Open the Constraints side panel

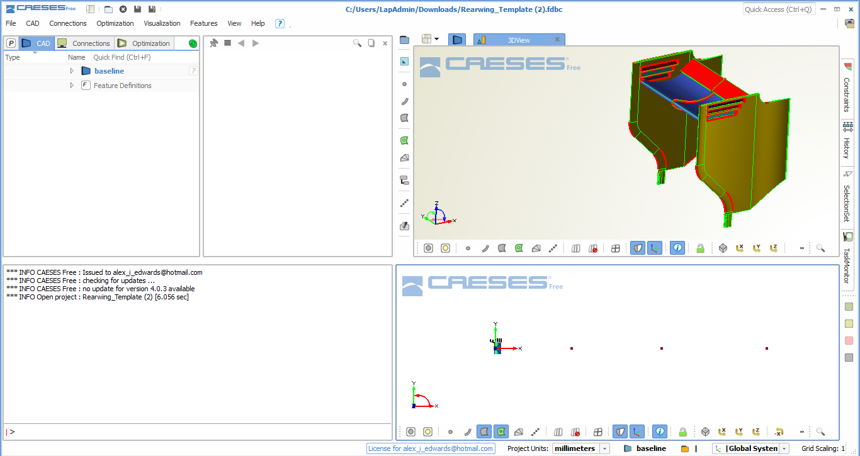[x=847, y=87]
